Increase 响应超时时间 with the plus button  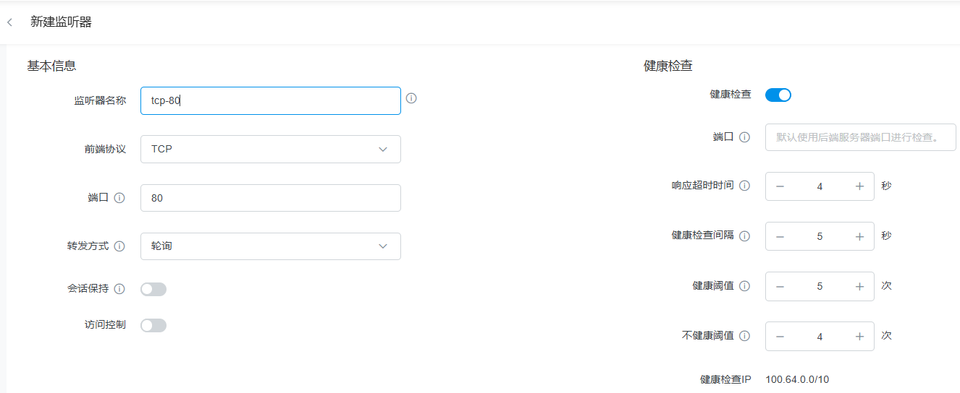coord(859,186)
